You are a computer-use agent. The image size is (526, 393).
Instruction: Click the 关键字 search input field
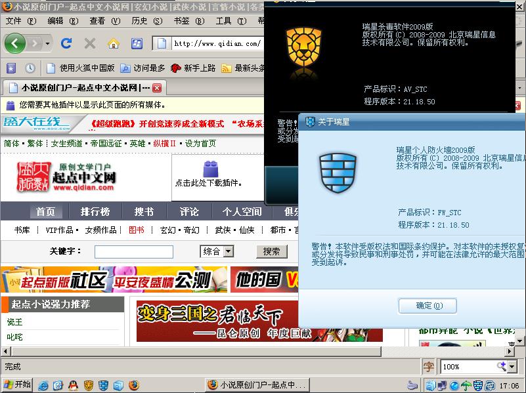pyautogui.click(x=134, y=252)
